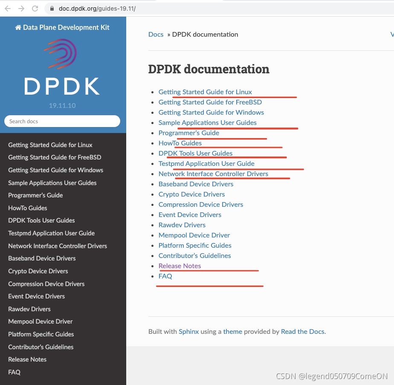Screen dimensions: 394x385
Task: Open Baseband Device Drivers in content list
Action: coord(196,184)
